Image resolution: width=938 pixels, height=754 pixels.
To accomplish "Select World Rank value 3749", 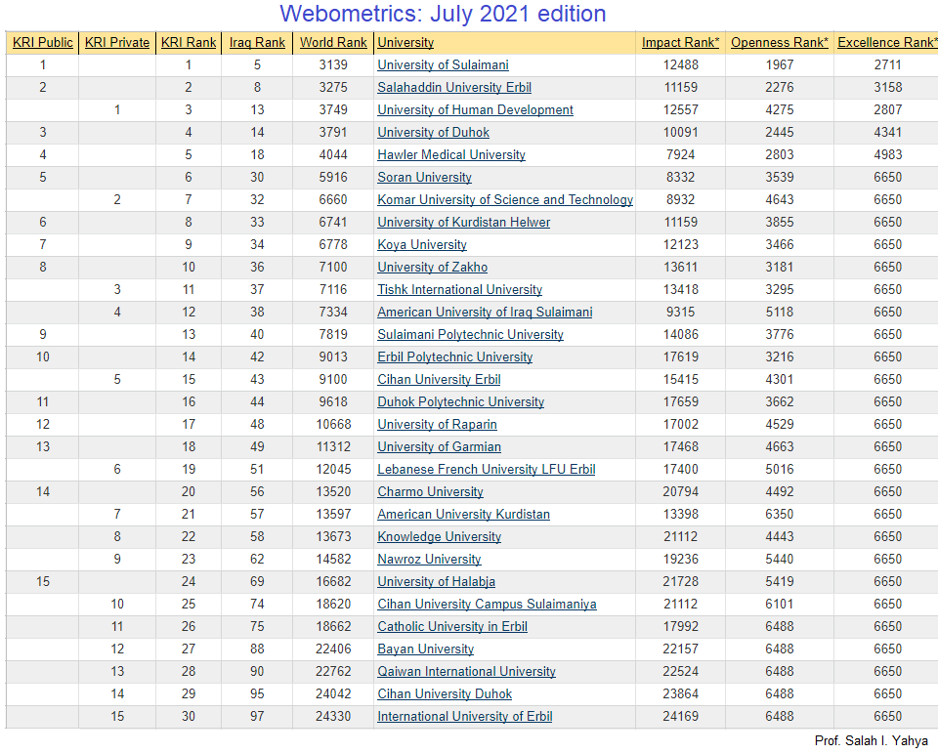I will point(333,110).
